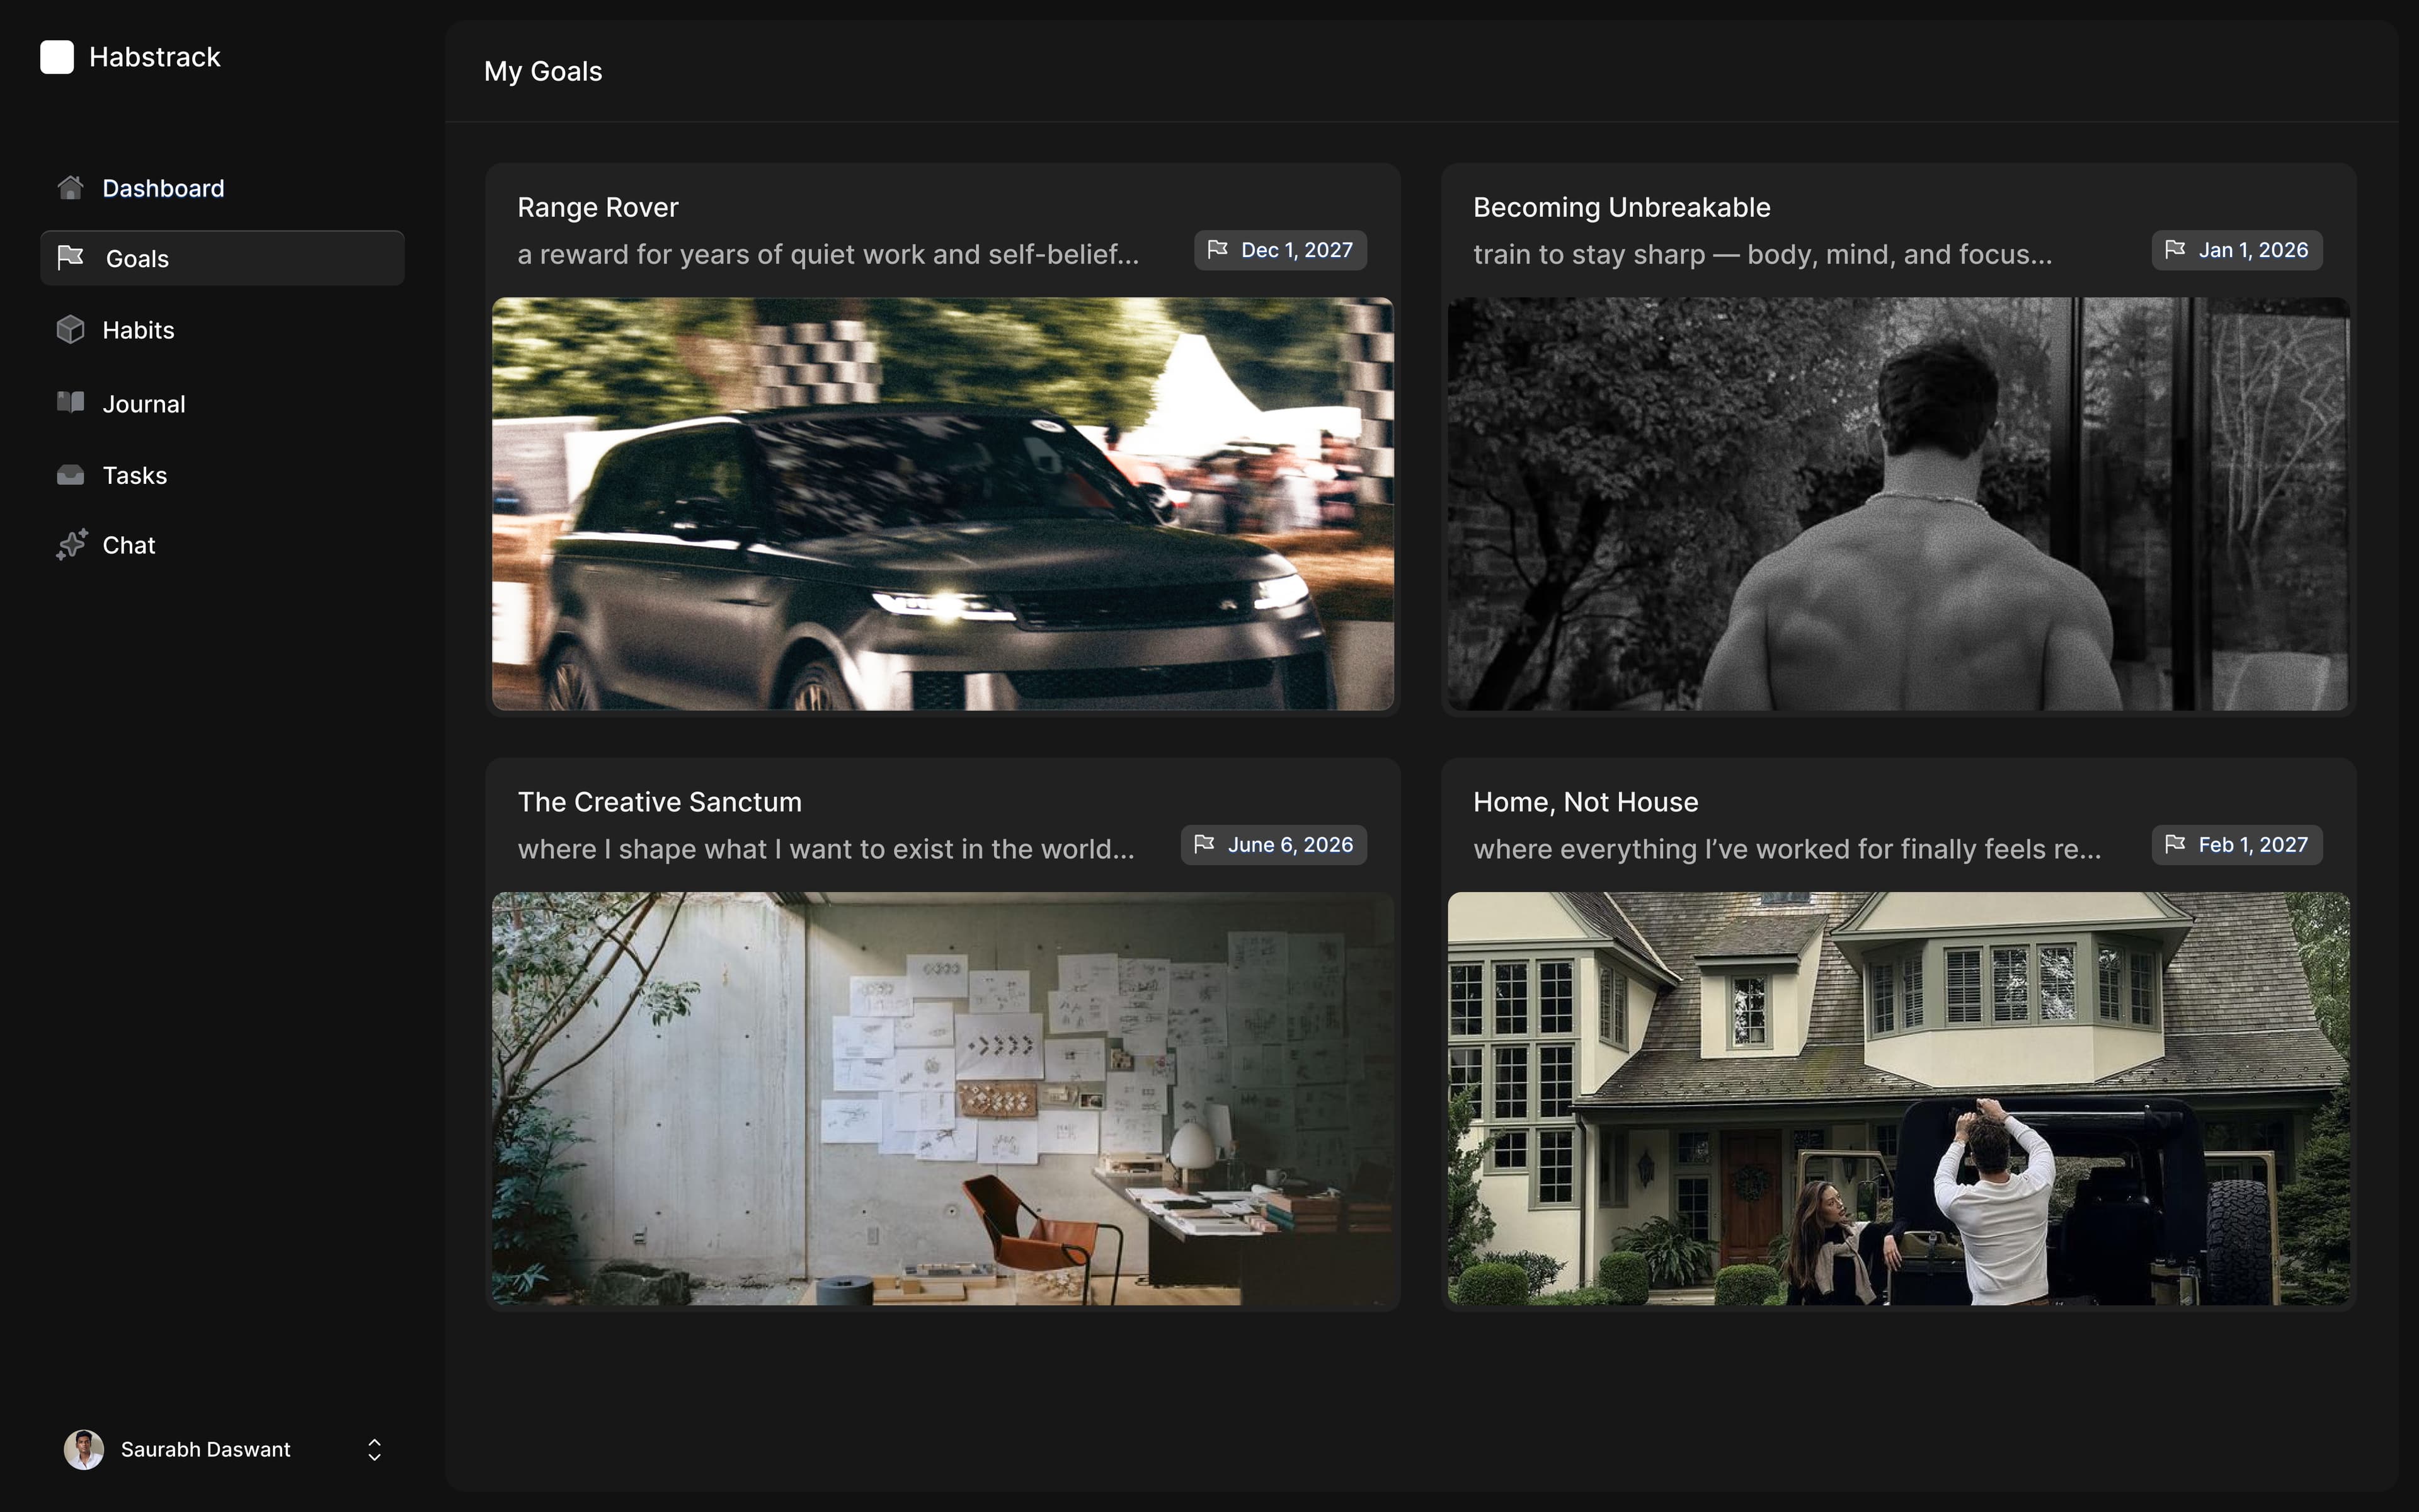
Task: Expand the user account switcher chevrons
Action: point(374,1449)
